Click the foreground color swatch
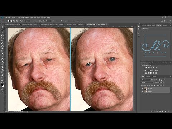Viewport: 172px width, 129px height. [x=2, y=85]
